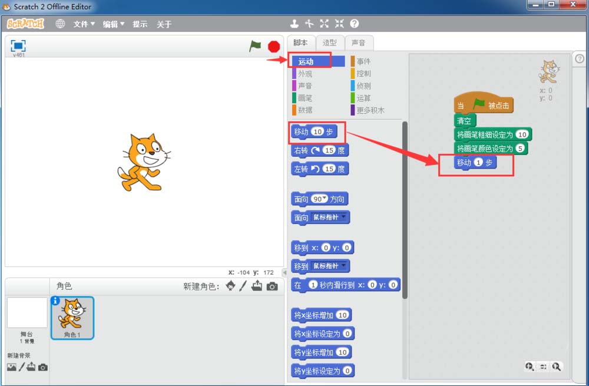Paint a new backdrop
The image size is (589, 386).
(x=22, y=367)
